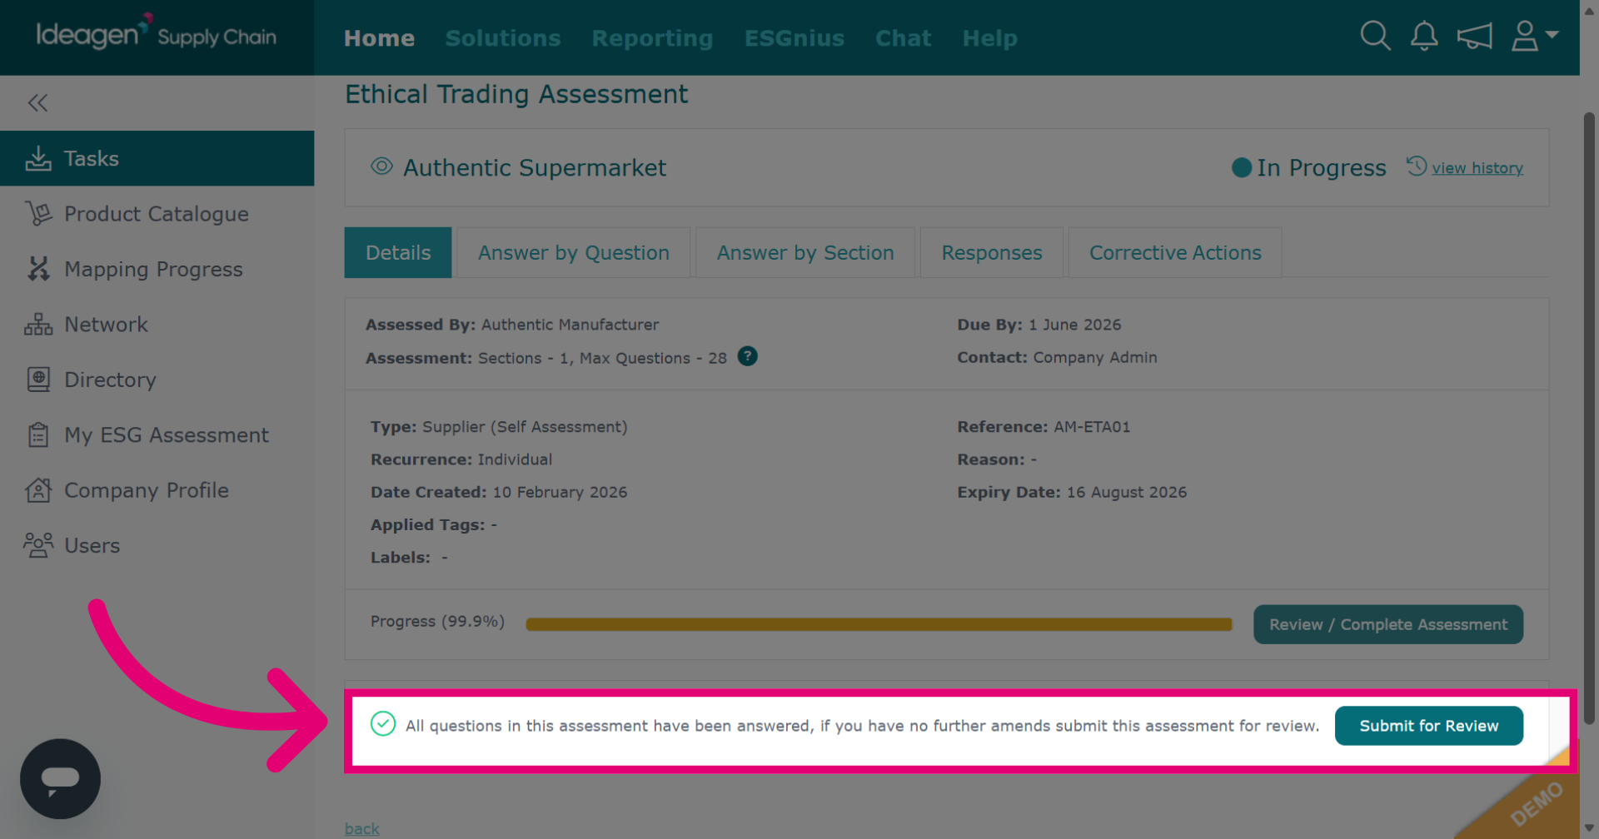The image size is (1599, 839).
Task: Open the Help menu
Action: [x=989, y=38]
